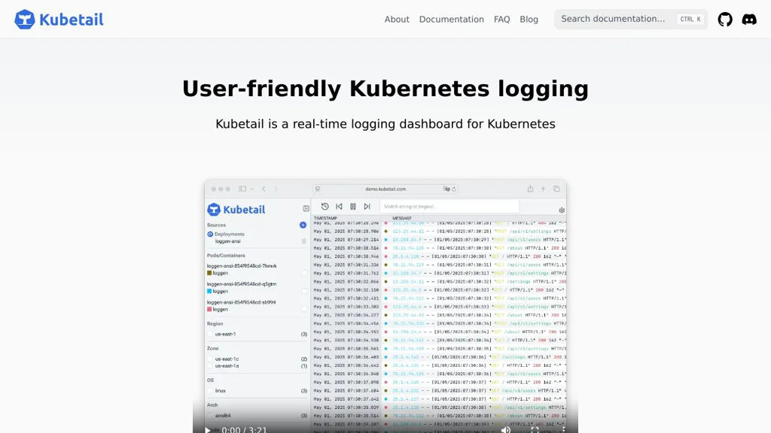Go to Documentation
This screenshot has height=433, width=771.
click(x=452, y=19)
